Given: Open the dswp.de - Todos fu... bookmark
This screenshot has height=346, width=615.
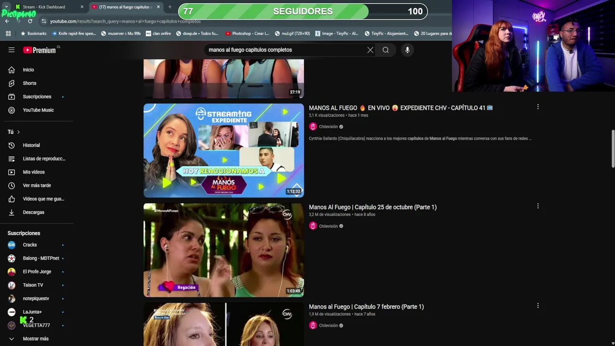Looking at the screenshot, I should pos(197,34).
